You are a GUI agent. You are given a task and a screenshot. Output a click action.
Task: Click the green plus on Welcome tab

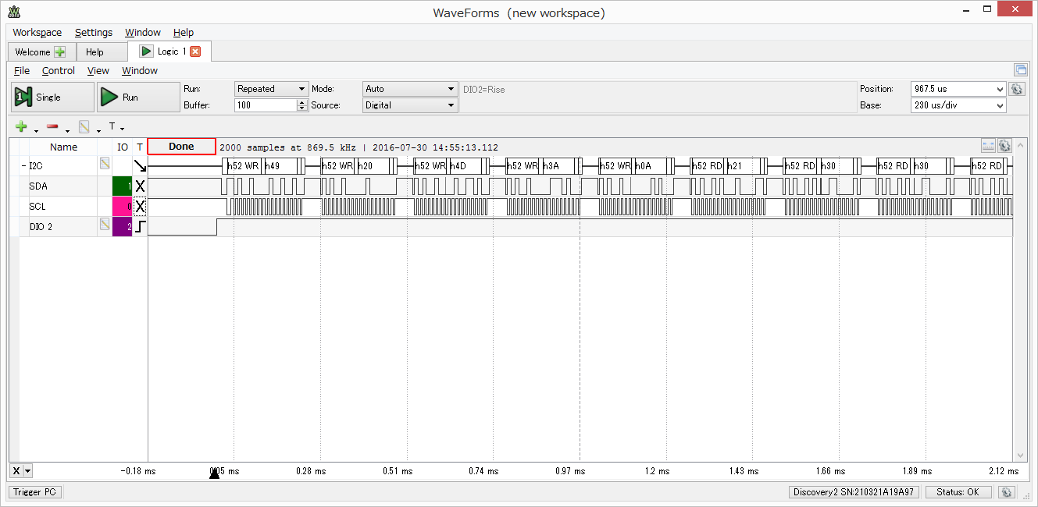[60, 52]
